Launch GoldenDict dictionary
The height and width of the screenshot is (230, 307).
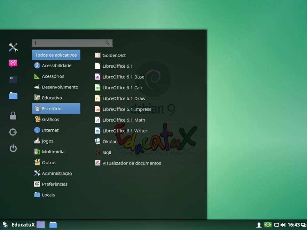pyautogui.click(x=110, y=55)
